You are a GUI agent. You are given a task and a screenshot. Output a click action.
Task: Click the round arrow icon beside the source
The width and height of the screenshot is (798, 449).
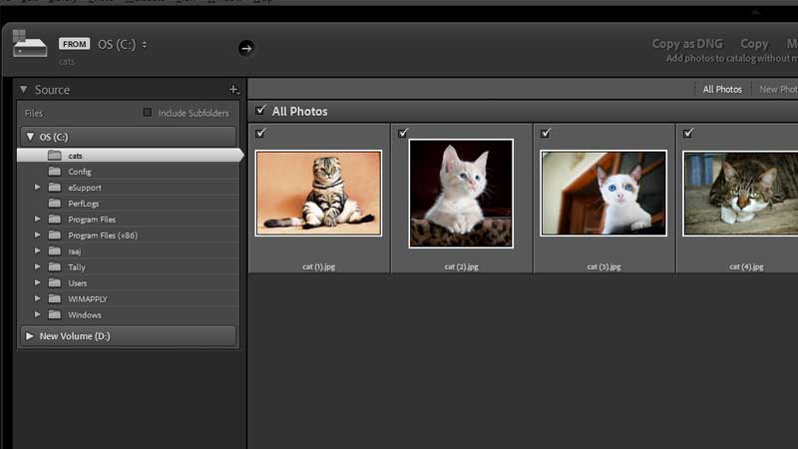(246, 48)
